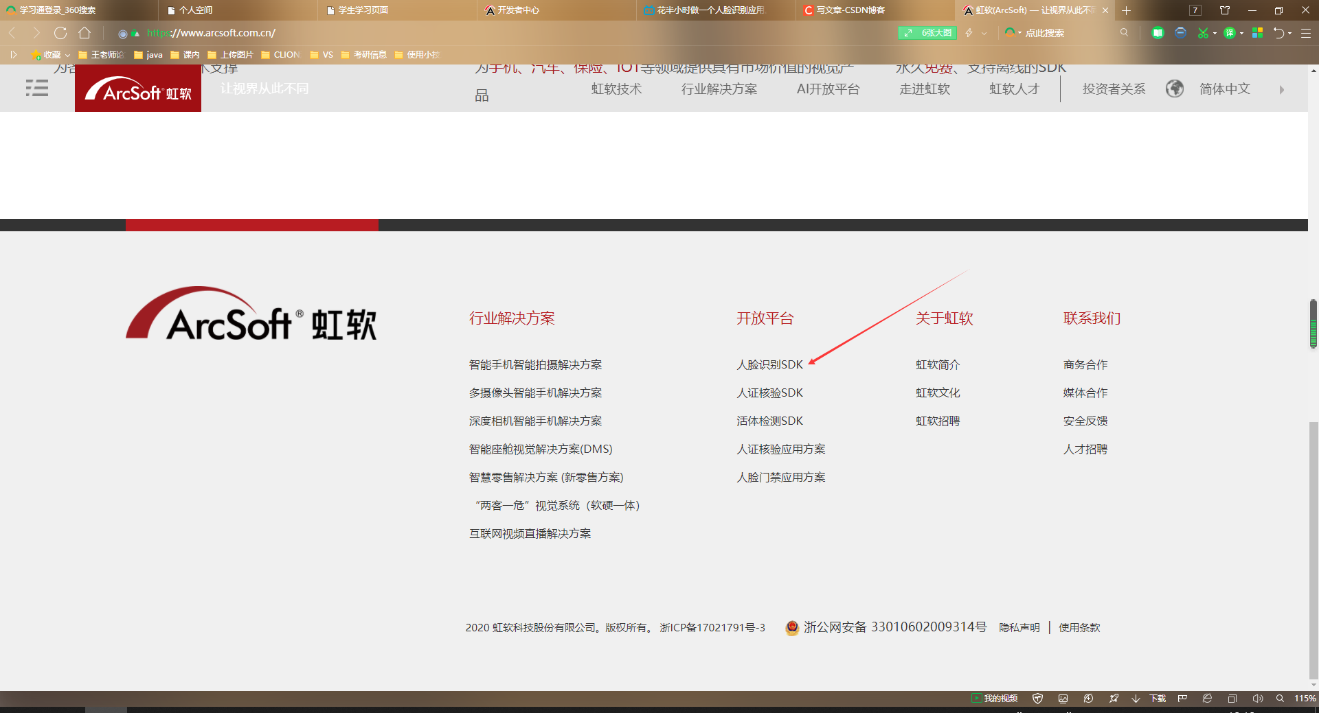Open the 行业解决方案 nav menu

[719, 89]
